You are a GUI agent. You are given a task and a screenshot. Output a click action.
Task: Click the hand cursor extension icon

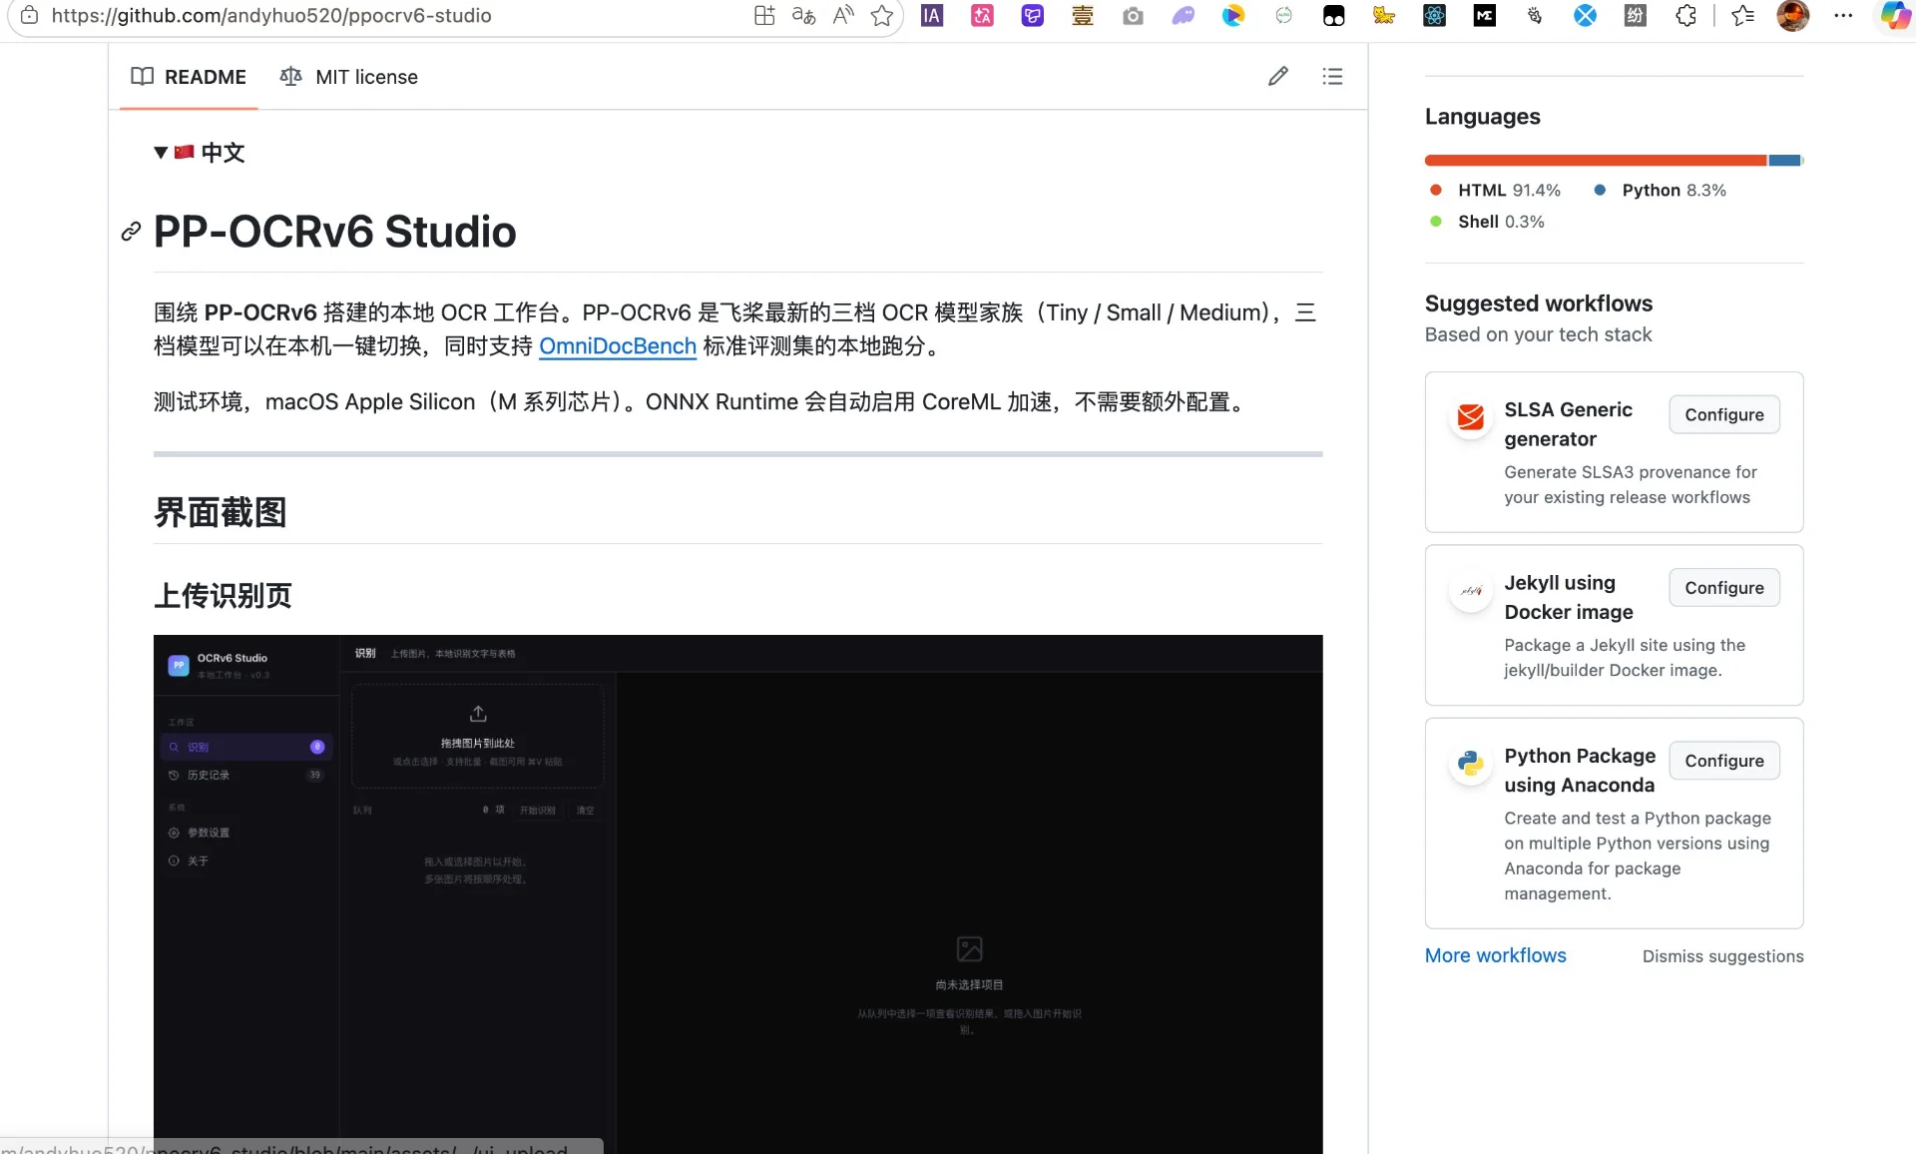[x=1535, y=15]
